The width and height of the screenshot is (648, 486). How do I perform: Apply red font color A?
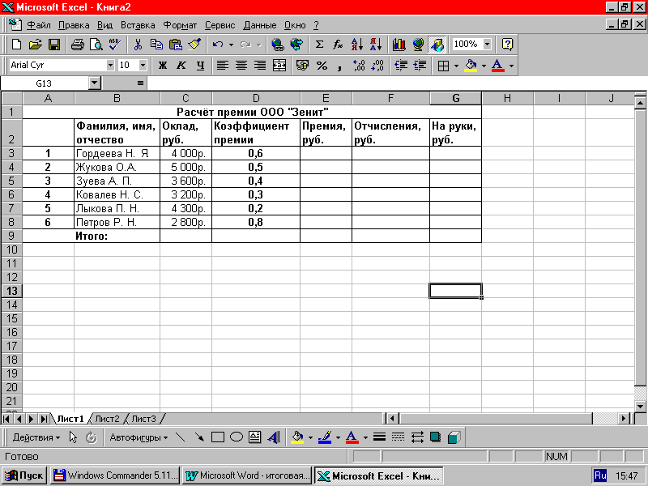coord(498,66)
